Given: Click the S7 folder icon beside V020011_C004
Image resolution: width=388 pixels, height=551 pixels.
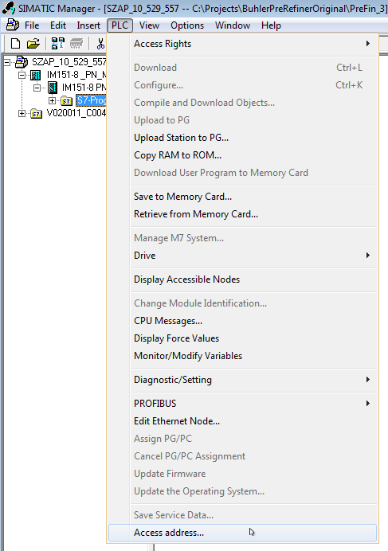Looking at the screenshot, I should [x=36, y=114].
